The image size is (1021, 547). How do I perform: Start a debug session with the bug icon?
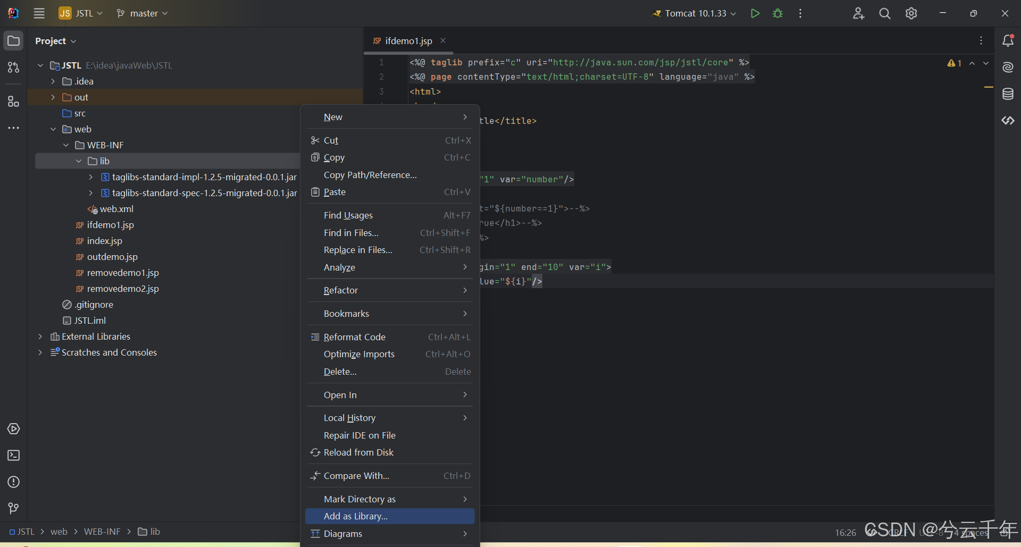click(777, 13)
